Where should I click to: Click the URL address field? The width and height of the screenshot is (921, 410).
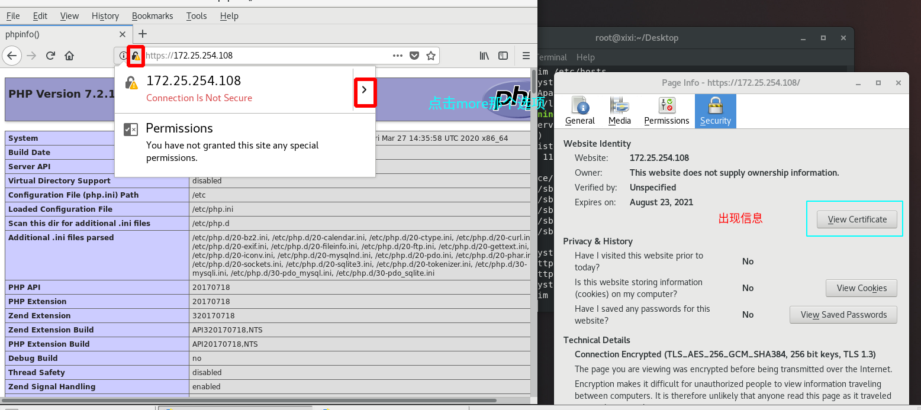(266, 56)
